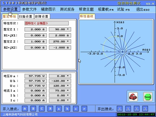The width and height of the screenshot is (156, 117).
Task: Click the 电流 Ia angle field showing 75.00
Action: pyautogui.click(x=60, y=91)
